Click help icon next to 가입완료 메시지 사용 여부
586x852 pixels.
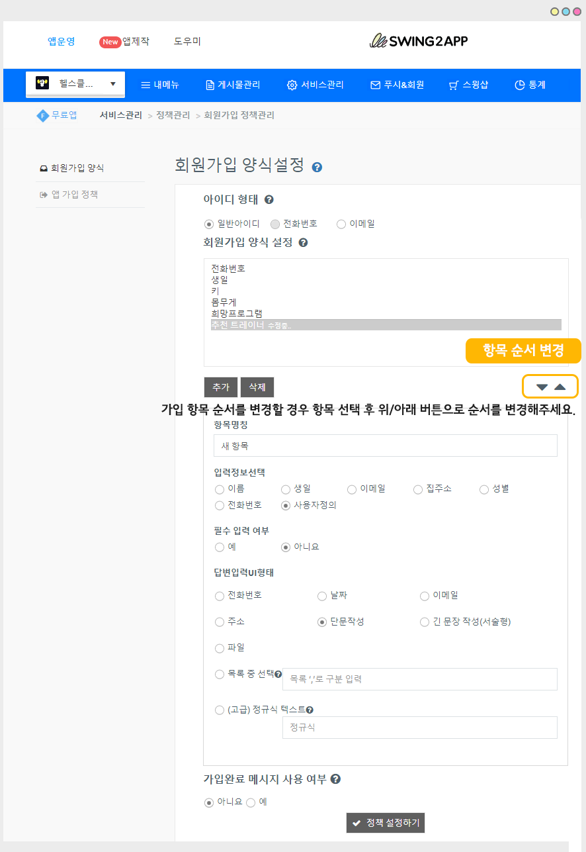click(x=335, y=779)
